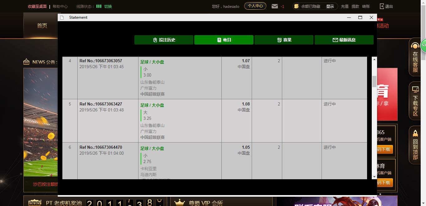Click 回到顶部 back to top rocket
Screen dimensions: 426x206
415,145
